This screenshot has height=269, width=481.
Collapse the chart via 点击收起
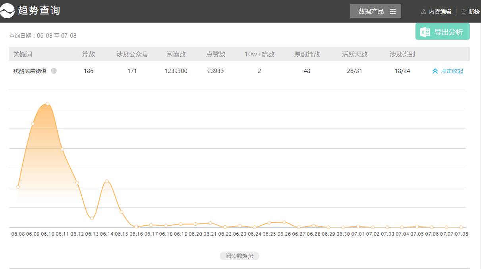452,71
